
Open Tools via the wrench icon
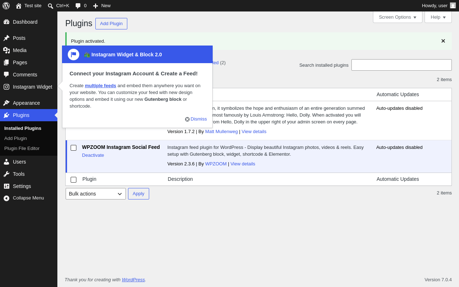[x=6, y=174]
